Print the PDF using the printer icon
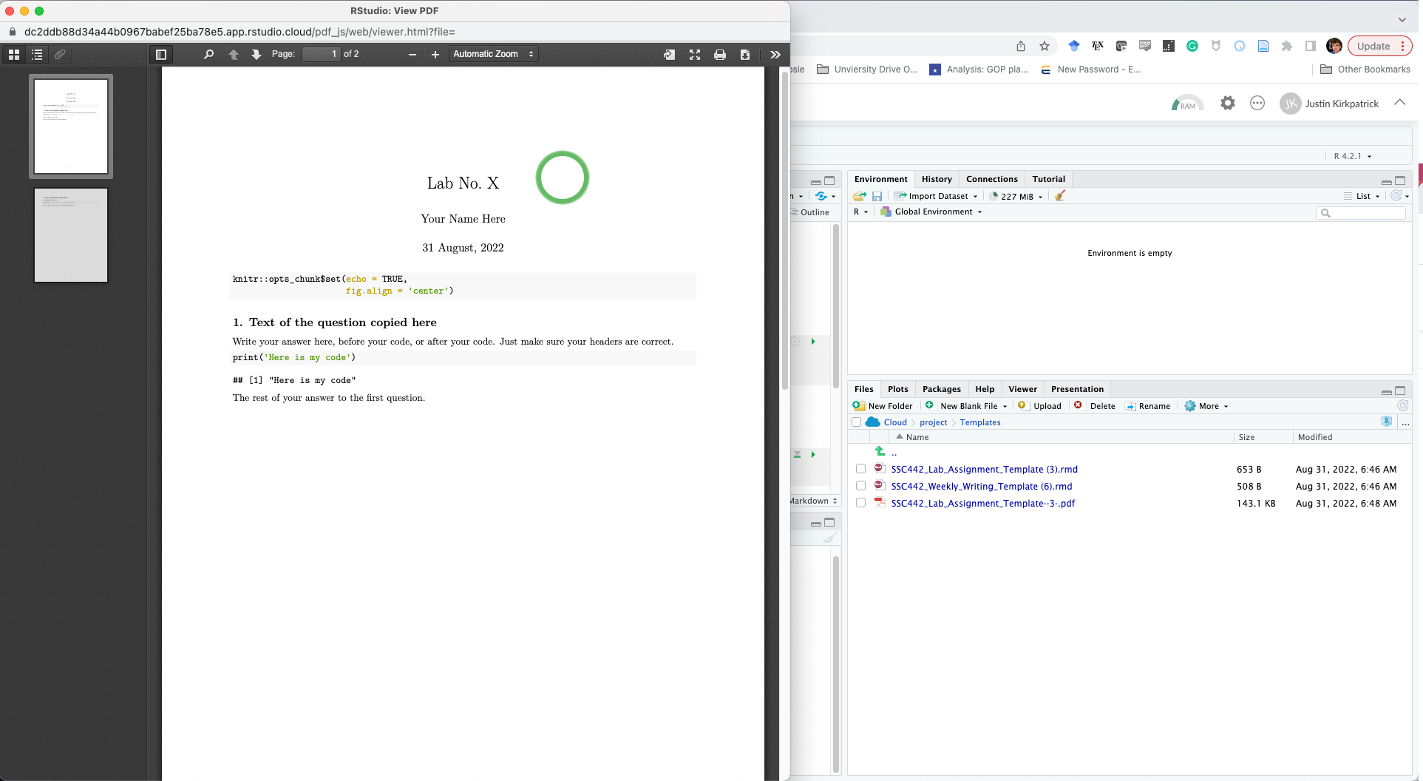 point(719,54)
